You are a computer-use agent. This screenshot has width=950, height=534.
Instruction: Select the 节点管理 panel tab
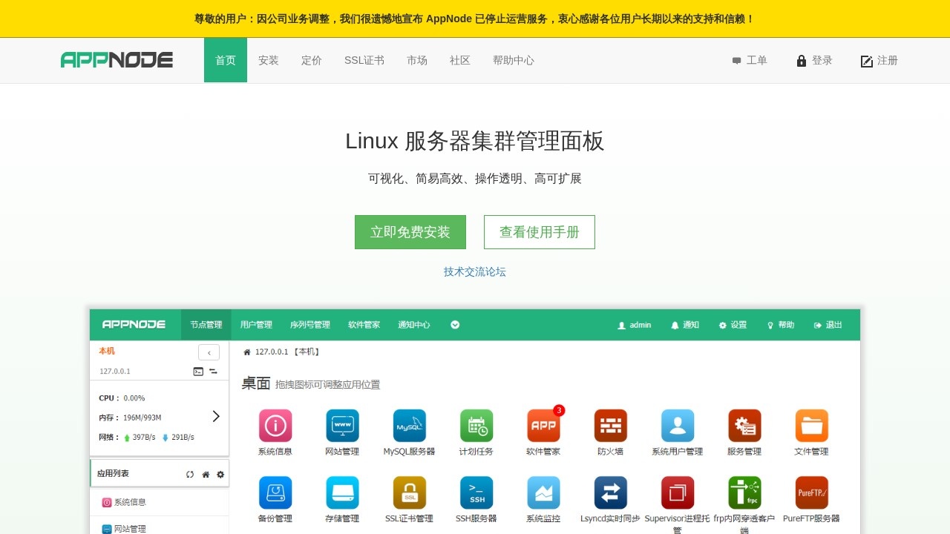(x=206, y=325)
